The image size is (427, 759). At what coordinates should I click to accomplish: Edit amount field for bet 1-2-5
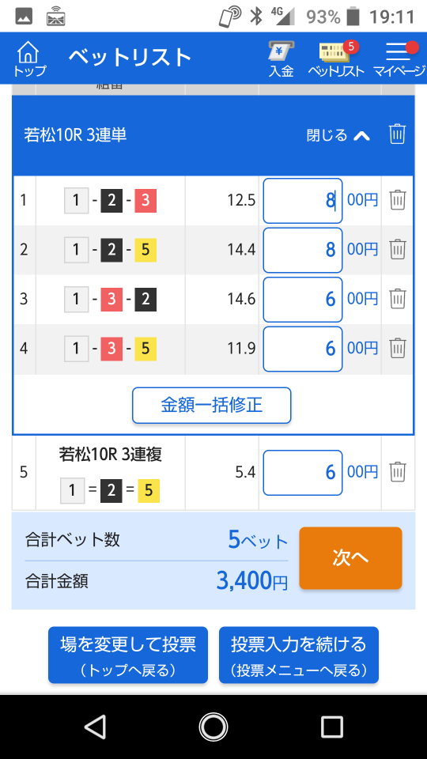click(x=303, y=250)
